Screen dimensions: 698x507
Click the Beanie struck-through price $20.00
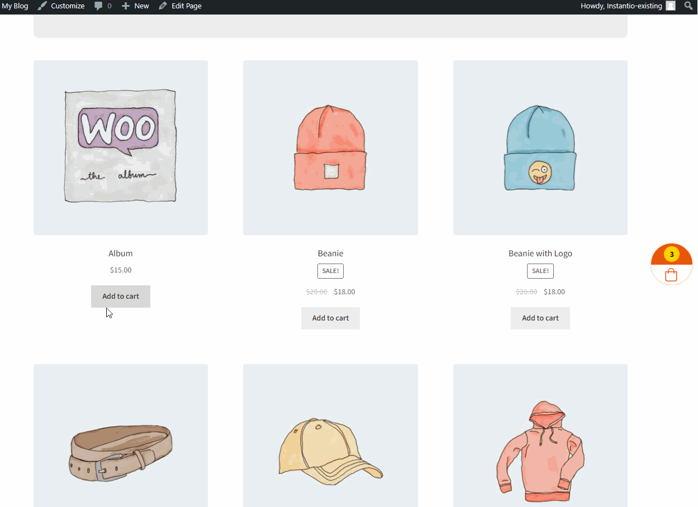tap(317, 292)
